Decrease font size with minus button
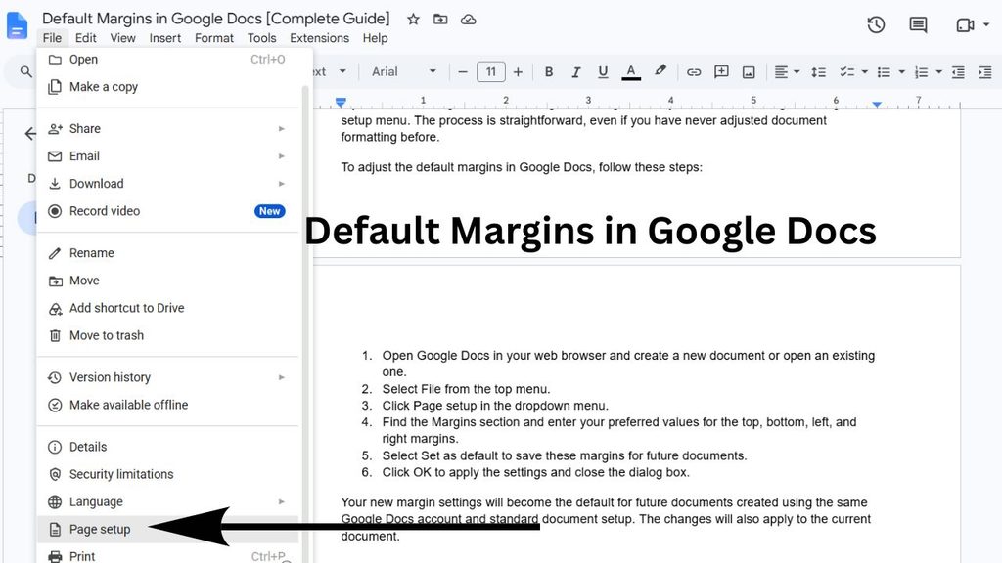 [x=463, y=72]
